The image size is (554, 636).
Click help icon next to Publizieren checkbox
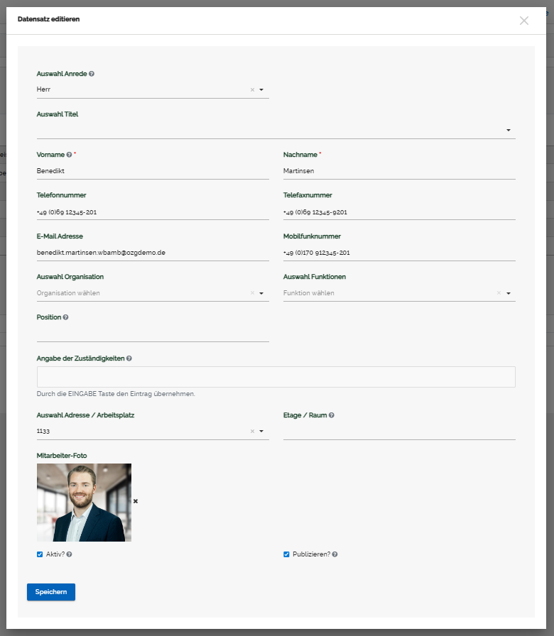335,554
